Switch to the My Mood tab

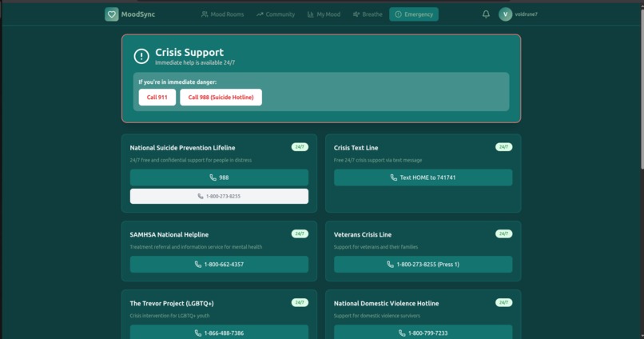(x=324, y=14)
